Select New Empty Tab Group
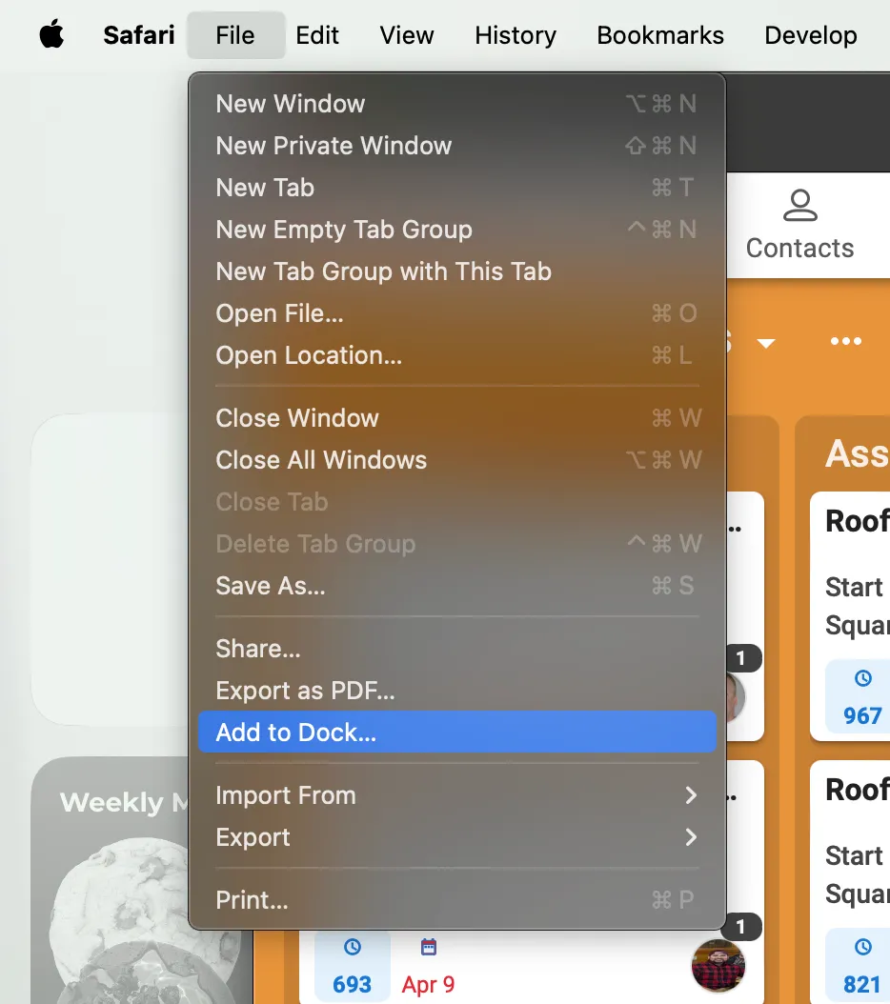The height and width of the screenshot is (1004, 890). [x=457, y=230]
